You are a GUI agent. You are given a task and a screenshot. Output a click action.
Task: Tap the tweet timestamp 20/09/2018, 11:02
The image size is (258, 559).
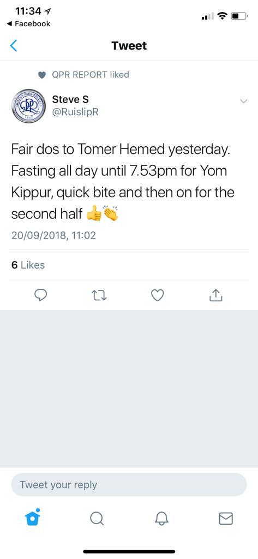[53, 235]
